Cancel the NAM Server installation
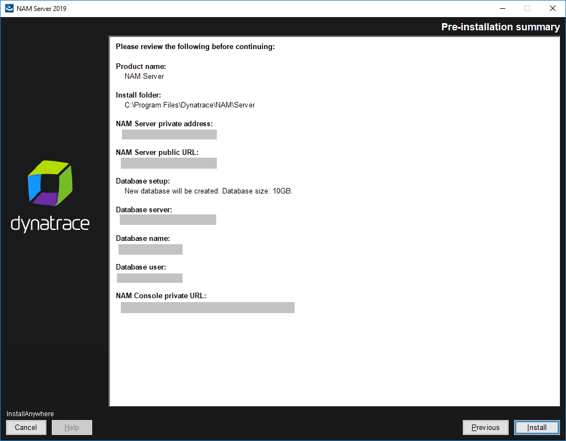The image size is (566, 441). tap(26, 427)
